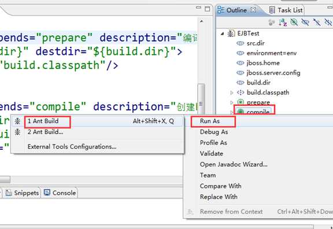Click the ant icon beside 2 Ant Build...
This screenshot has height=229, width=333.
point(17,132)
